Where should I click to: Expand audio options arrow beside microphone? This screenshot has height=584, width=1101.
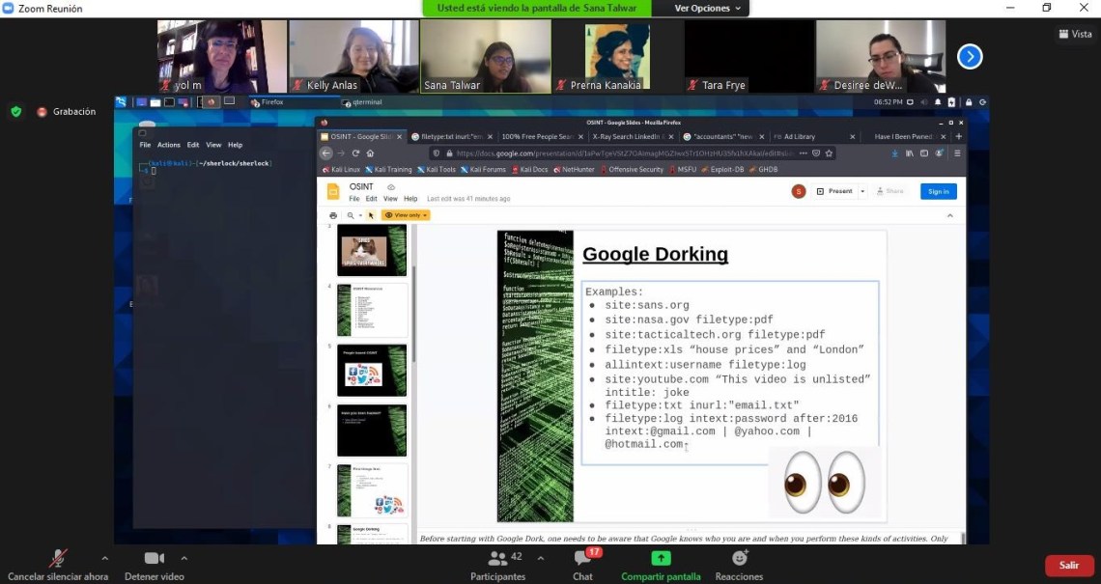pos(104,558)
